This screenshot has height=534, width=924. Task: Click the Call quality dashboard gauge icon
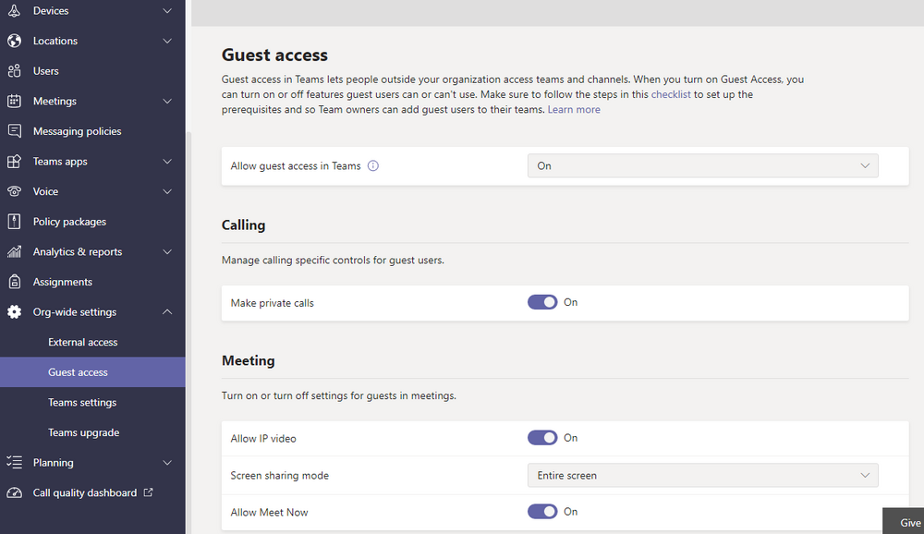pos(14,492)
